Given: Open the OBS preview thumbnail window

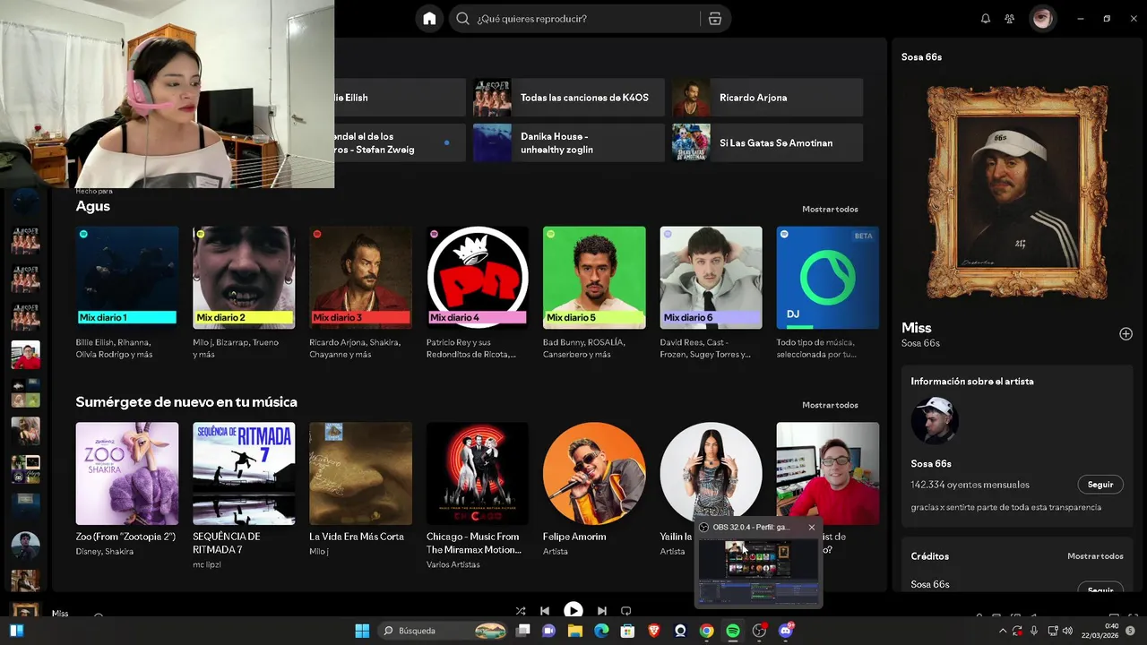Looking at the screenshot, I should pyautogui.click(x=758, y=571).
